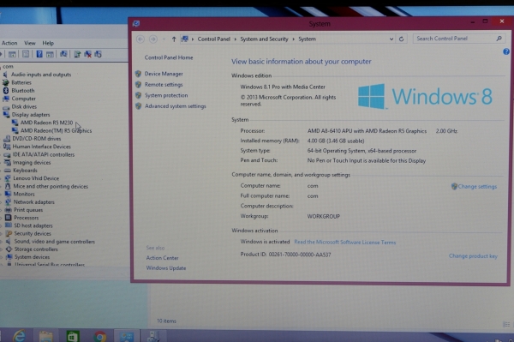
Task: Launch Windows Store from the taskbar
Action: 73,336
